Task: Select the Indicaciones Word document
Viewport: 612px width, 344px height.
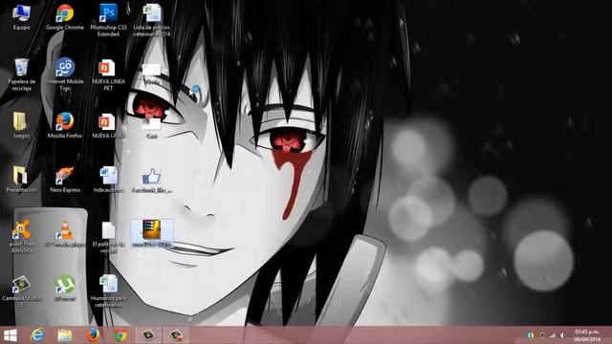Action: tap(108, 180)
